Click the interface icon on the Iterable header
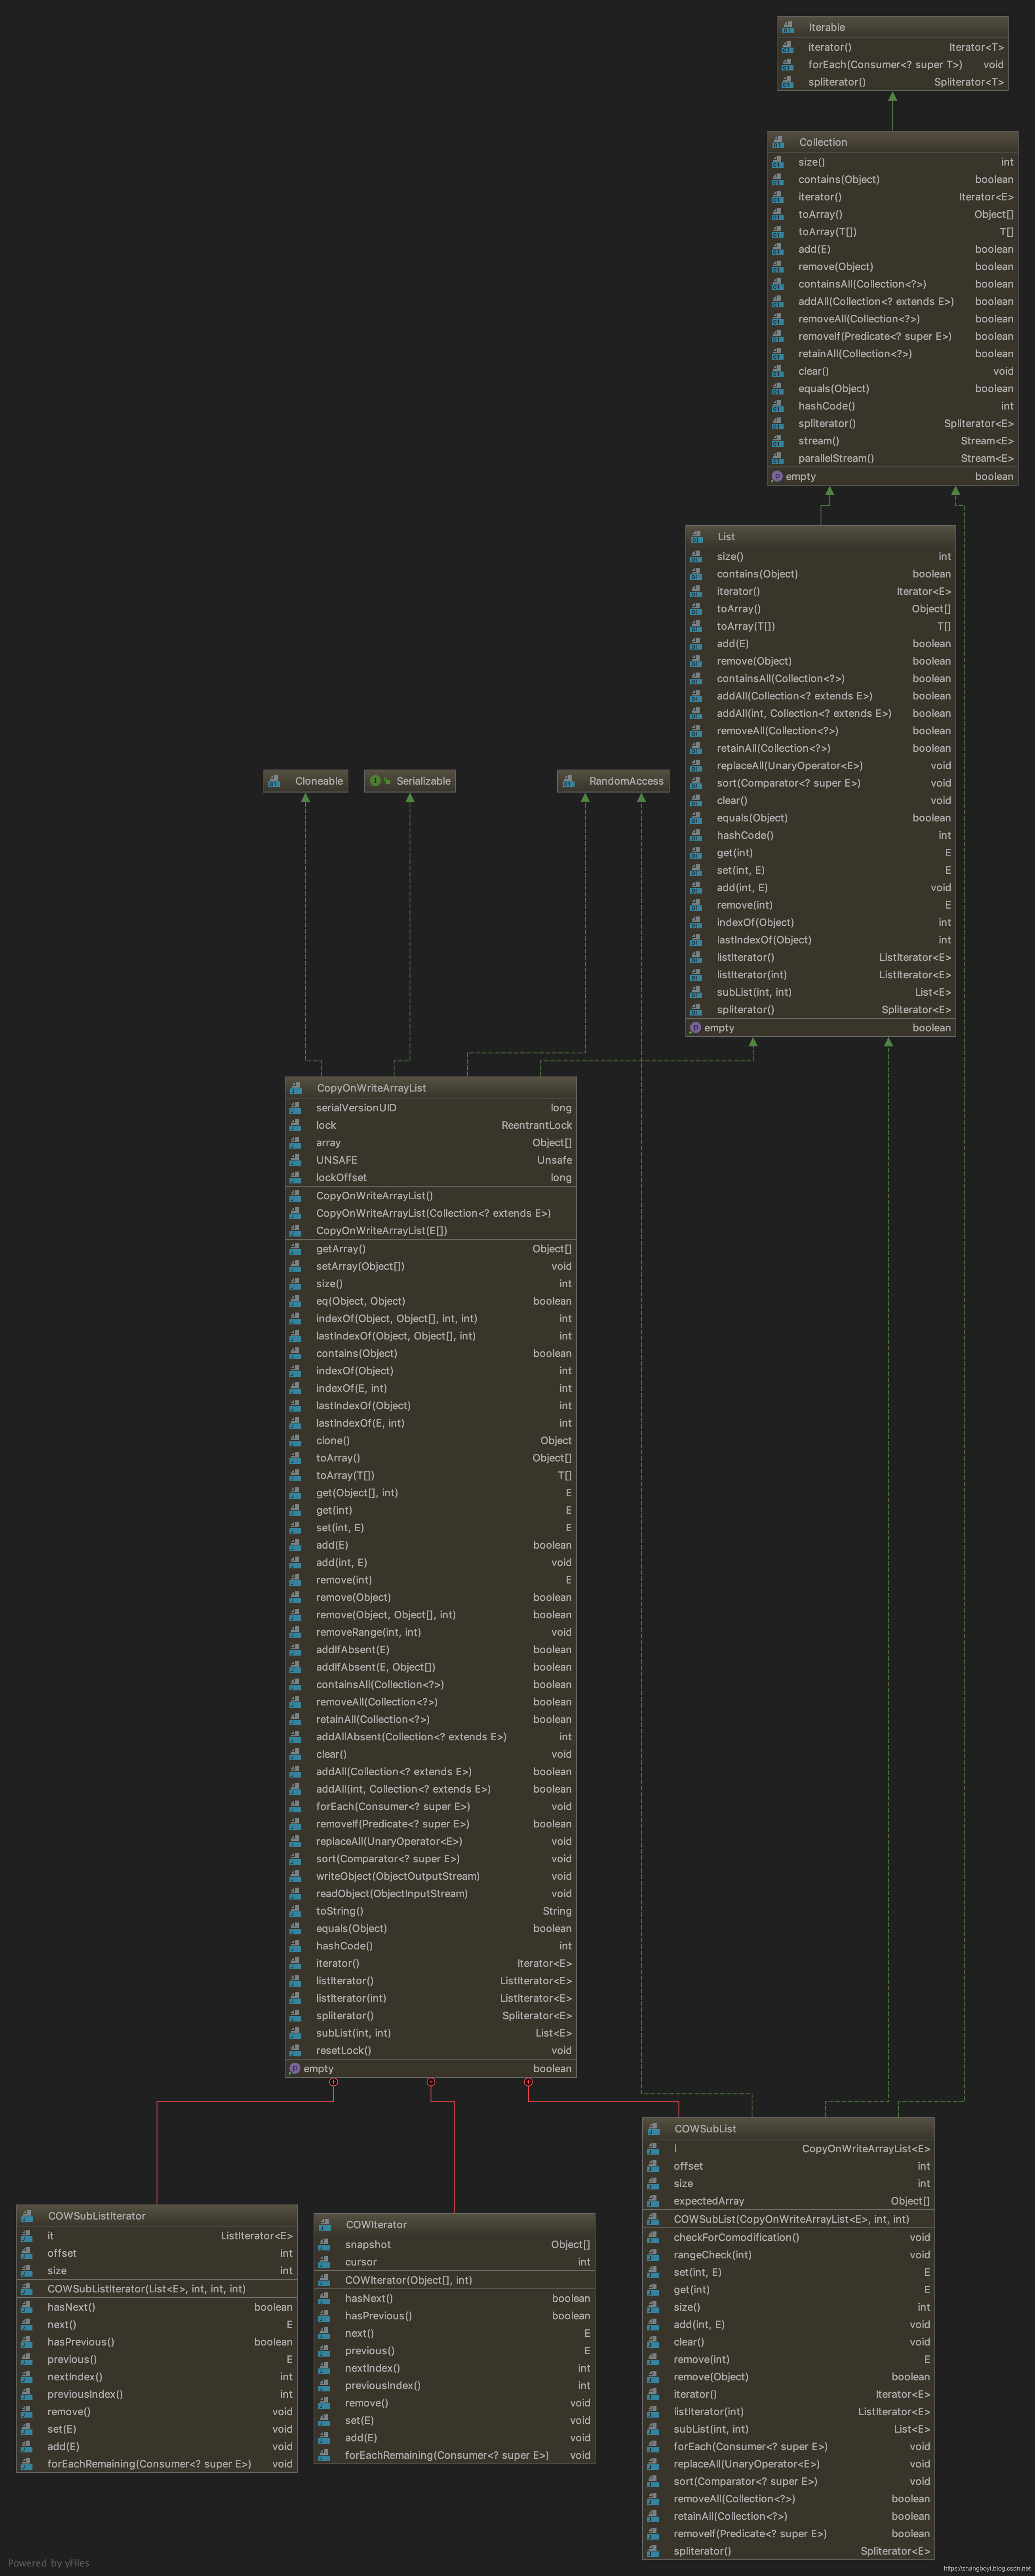 787,27
